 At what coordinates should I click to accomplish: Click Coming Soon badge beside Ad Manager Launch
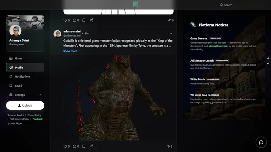coord(222,60)
